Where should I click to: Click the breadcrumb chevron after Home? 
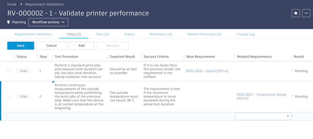click(x=21, y=4)
